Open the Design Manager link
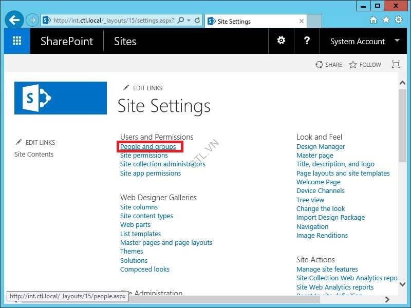Screen dimensions: 411x308 tap(321, 147)
